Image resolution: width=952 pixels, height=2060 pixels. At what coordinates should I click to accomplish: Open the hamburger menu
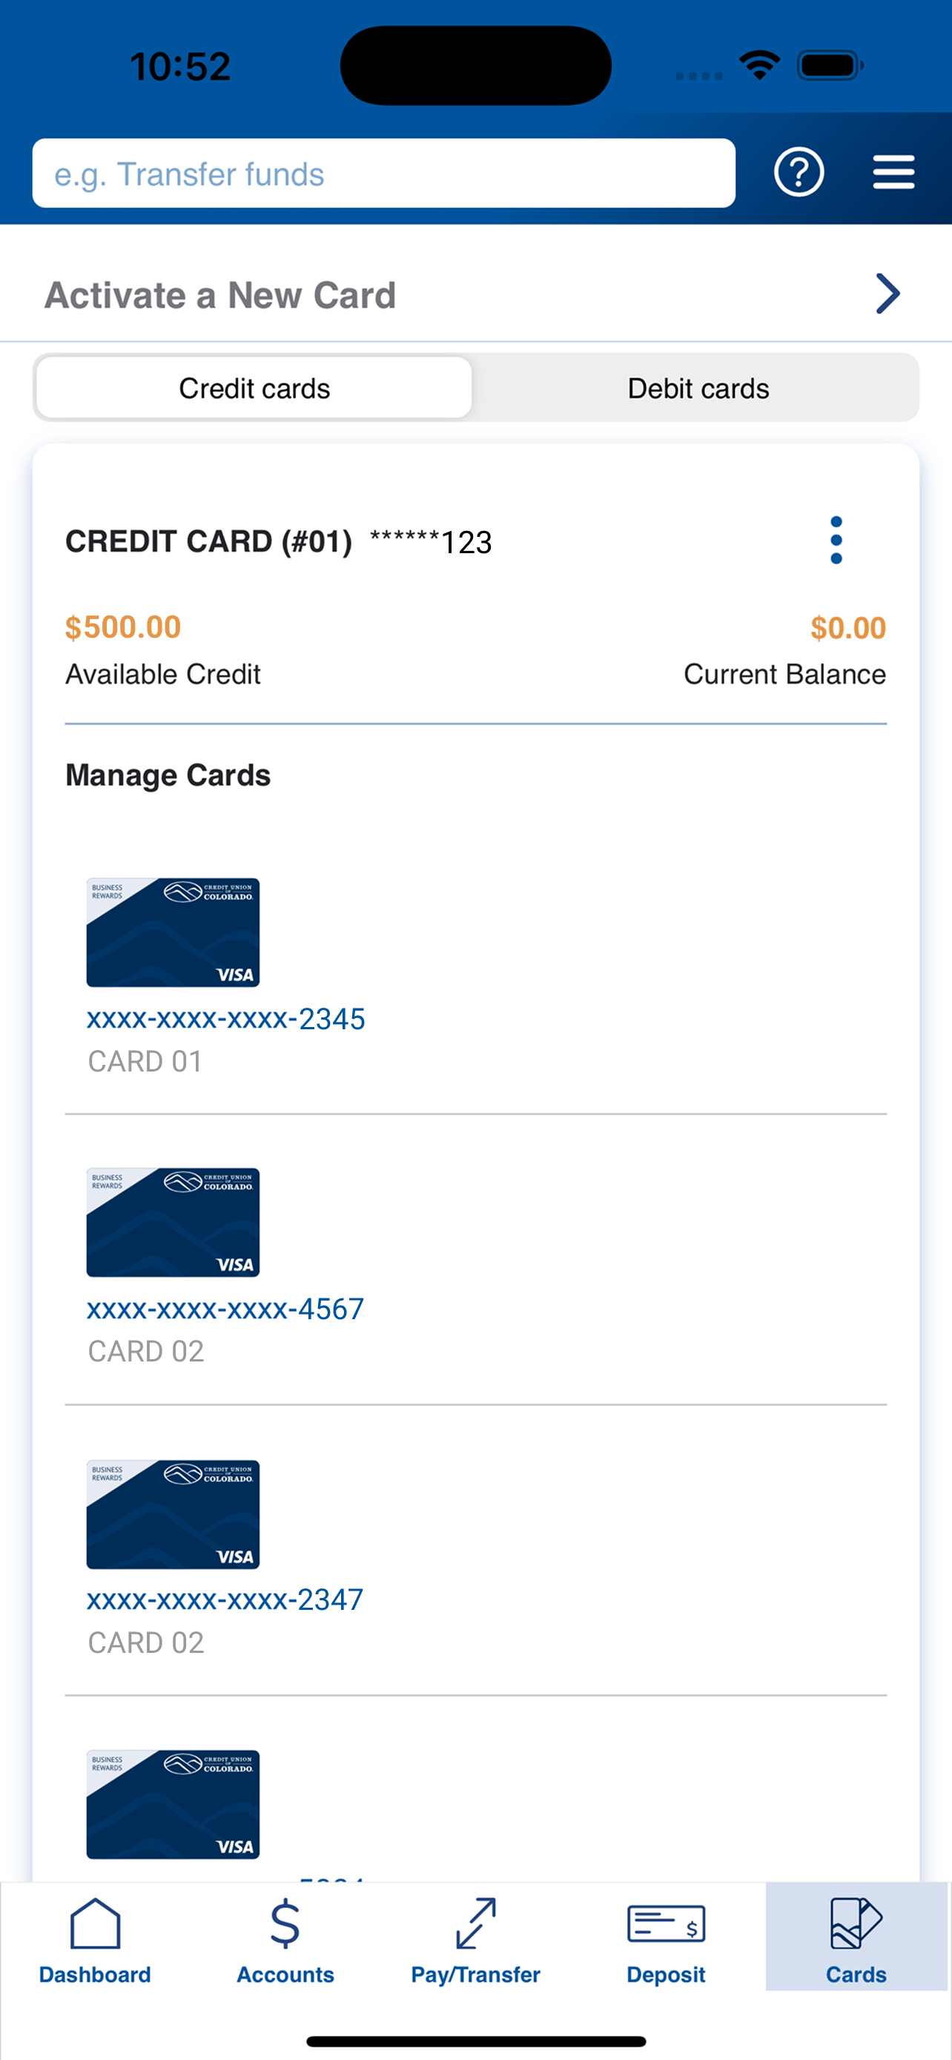[893, 172]
